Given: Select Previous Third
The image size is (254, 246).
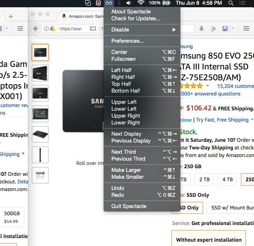Looking at the screenshot, I should (142, 159).
